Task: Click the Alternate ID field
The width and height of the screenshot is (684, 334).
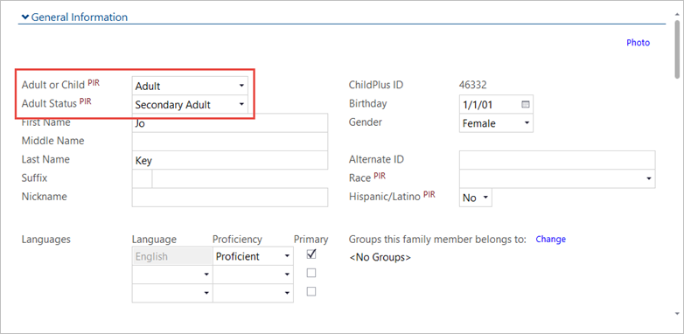Action: (557, 160)
